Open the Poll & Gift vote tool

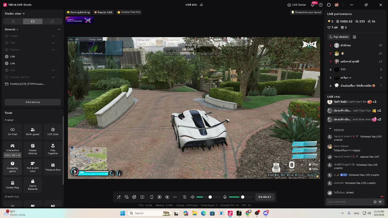[x=33, y=167]
